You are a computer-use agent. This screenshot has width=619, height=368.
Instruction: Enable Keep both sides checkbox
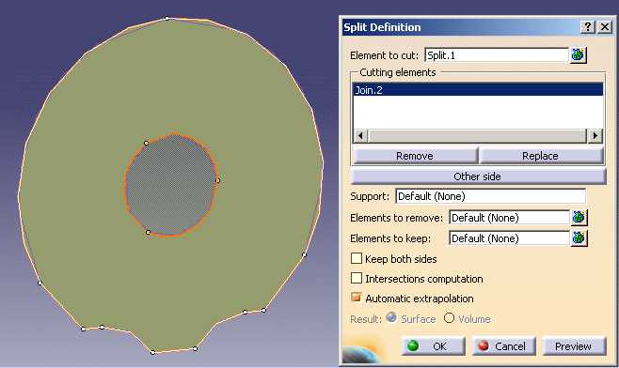pyautogui.click(x=357, y=258)
